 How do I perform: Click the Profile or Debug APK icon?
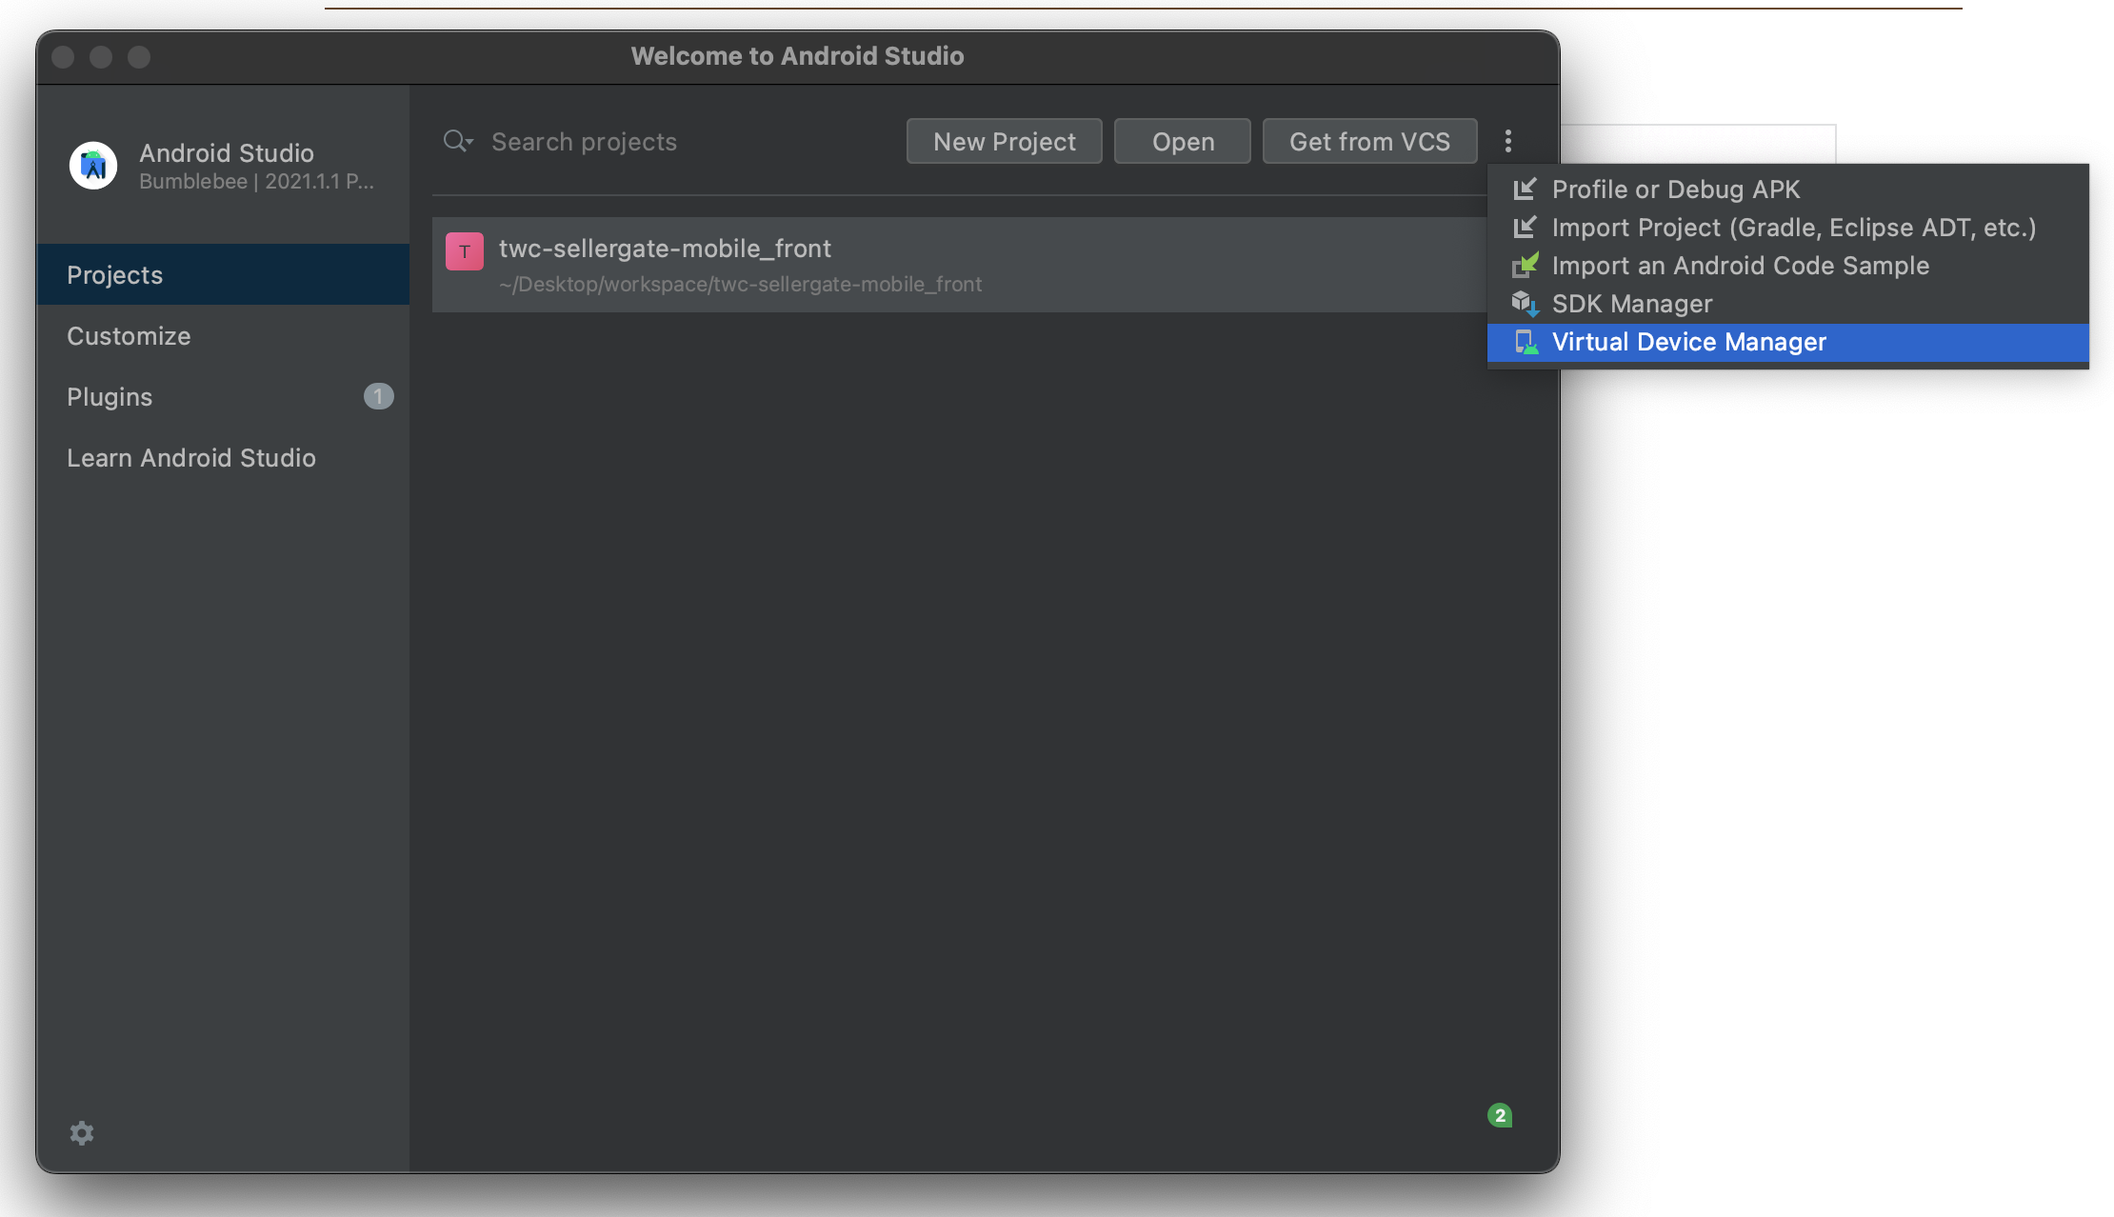1525,190
